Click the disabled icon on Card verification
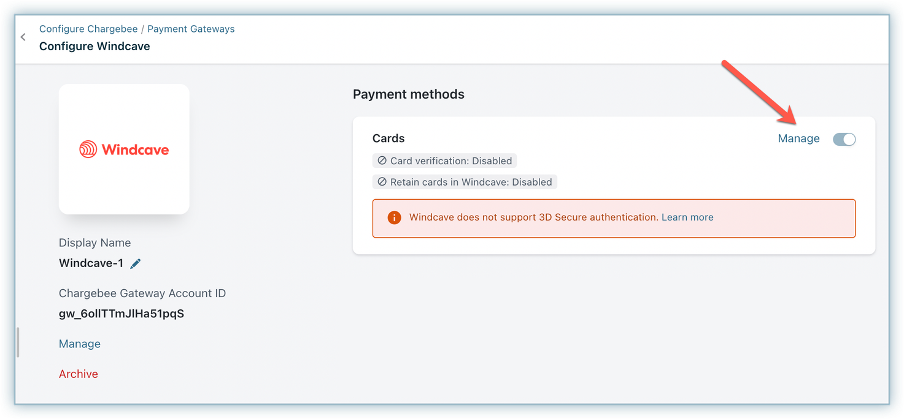Screen dimensions: 904x419 (382, 161)
